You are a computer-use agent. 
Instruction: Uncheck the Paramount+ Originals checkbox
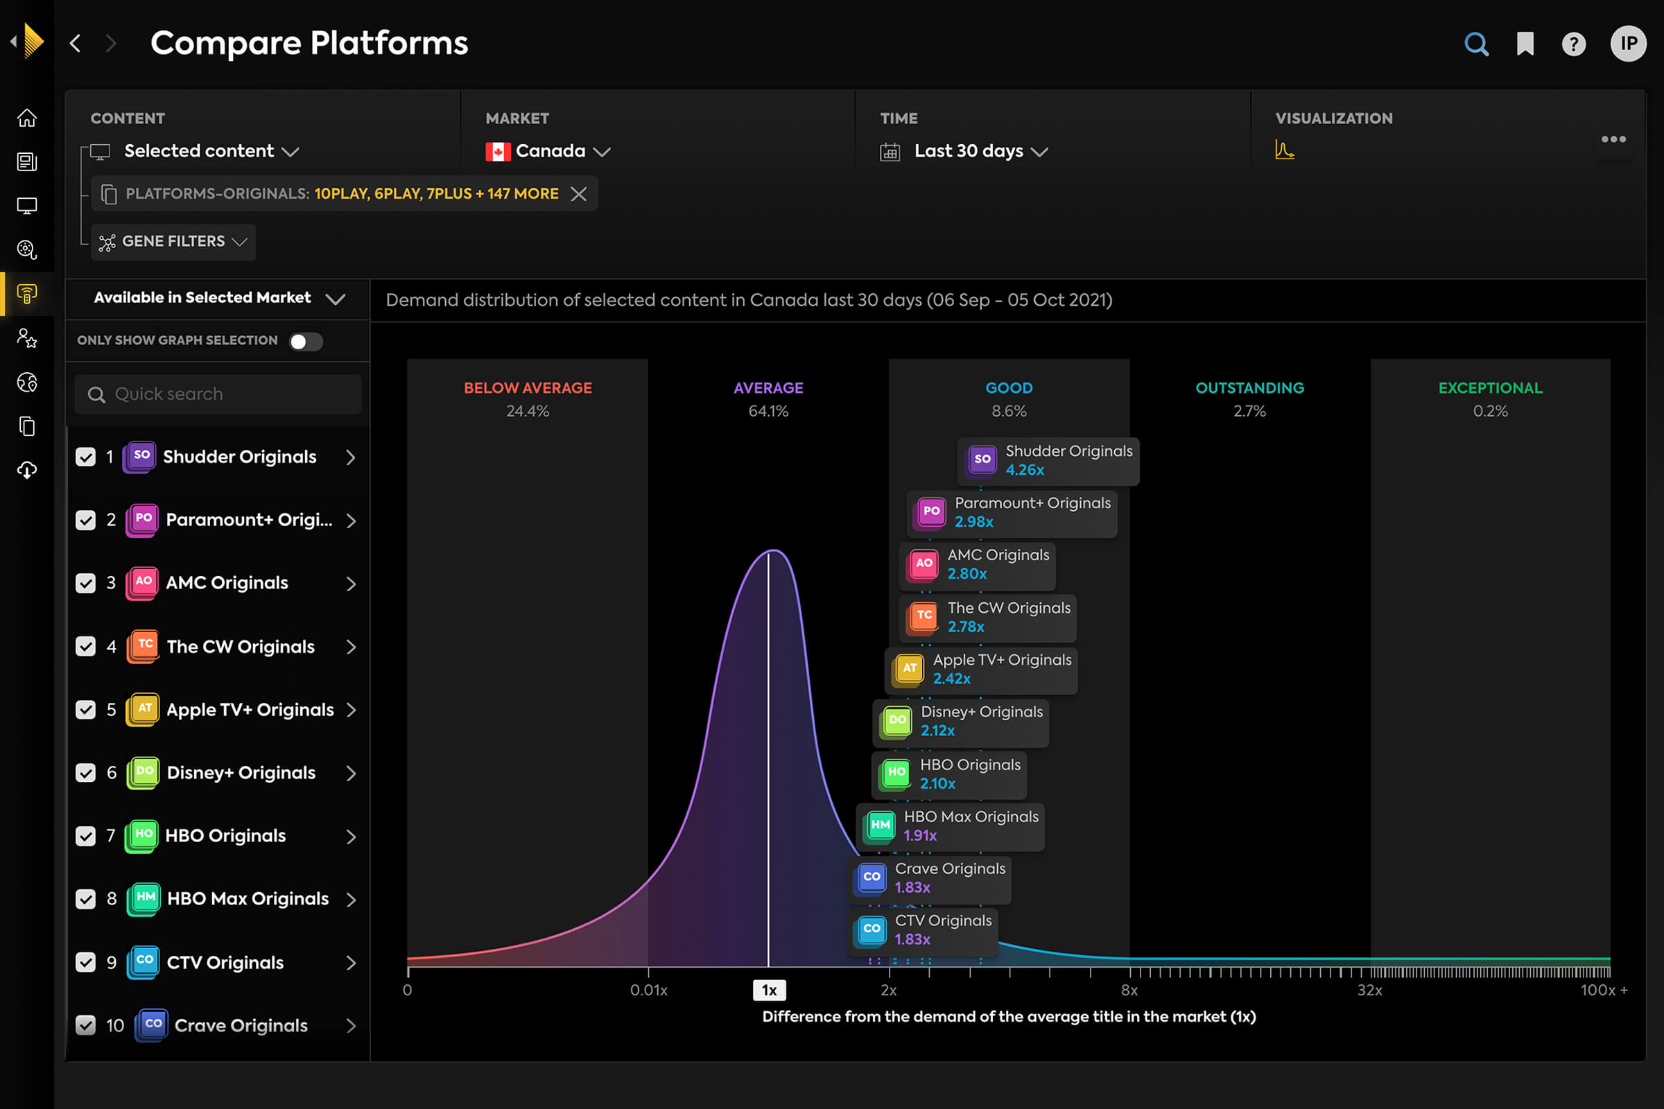(85, 520)
